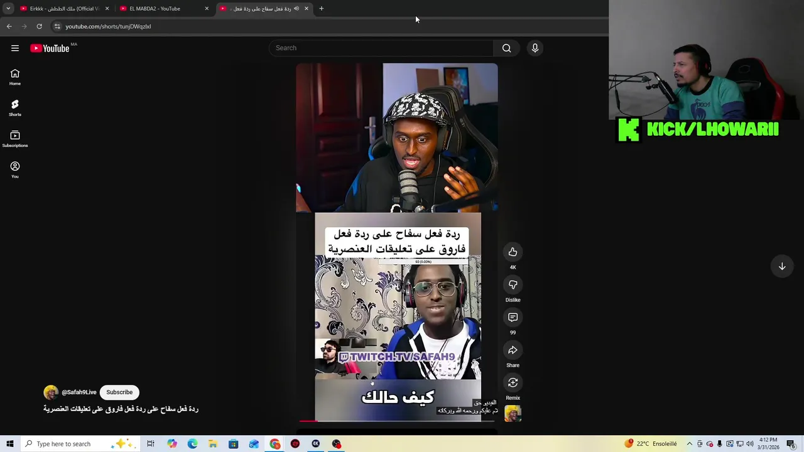Open Subscriptions in the sidebar

pos(15,139)
